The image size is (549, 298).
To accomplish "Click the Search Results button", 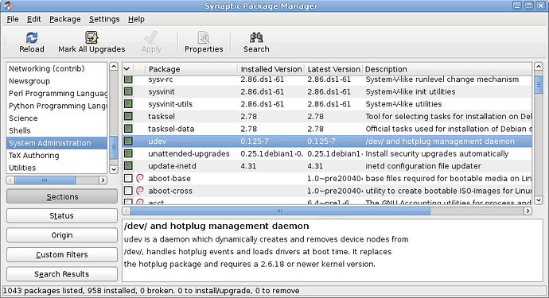I will point(62,274).
